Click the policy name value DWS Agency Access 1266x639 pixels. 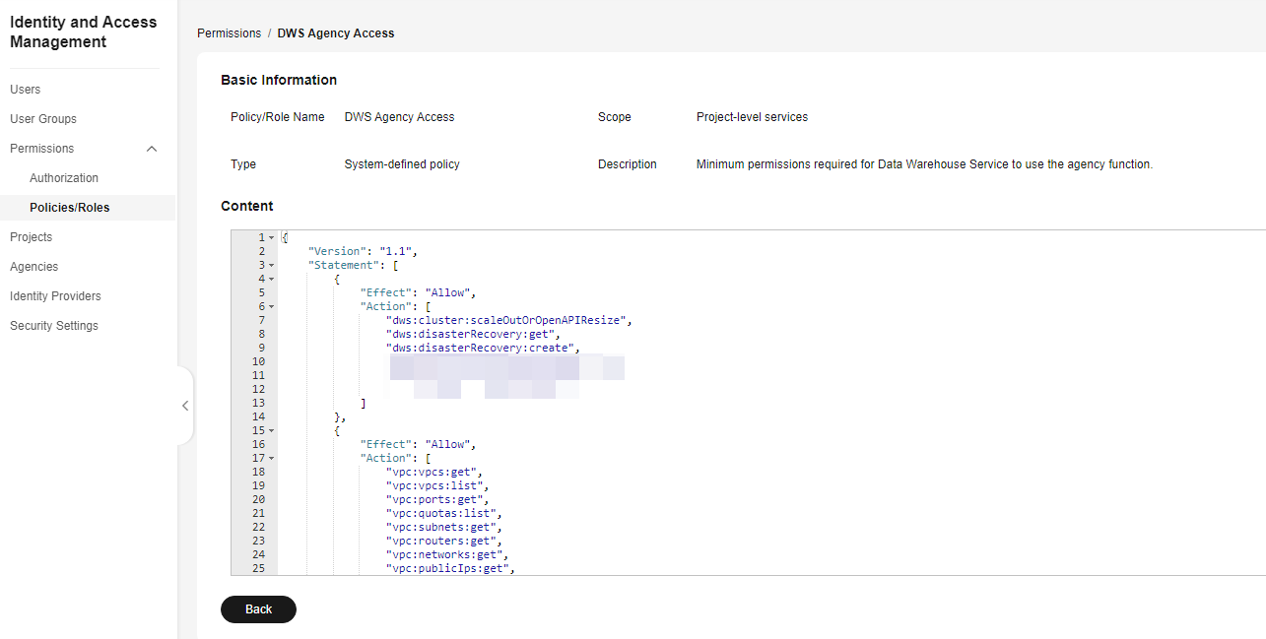400,117
